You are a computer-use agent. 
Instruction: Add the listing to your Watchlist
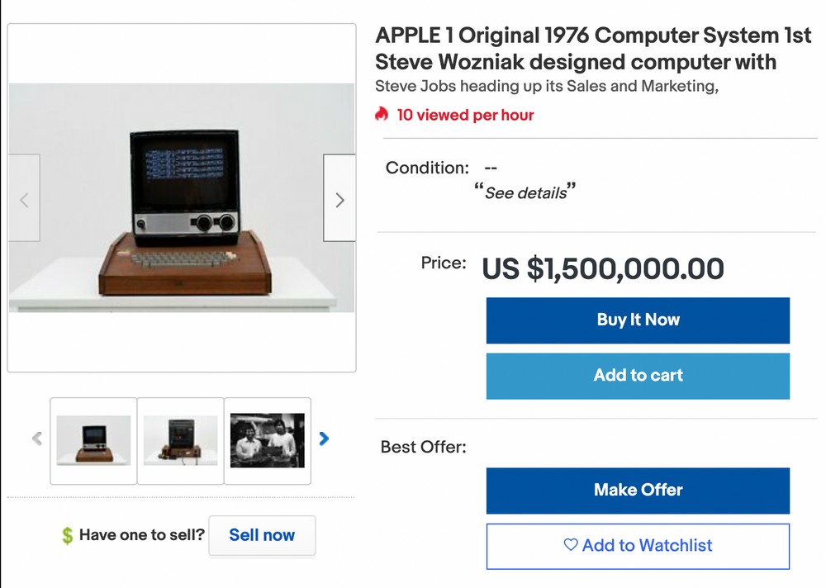[638, 545]
